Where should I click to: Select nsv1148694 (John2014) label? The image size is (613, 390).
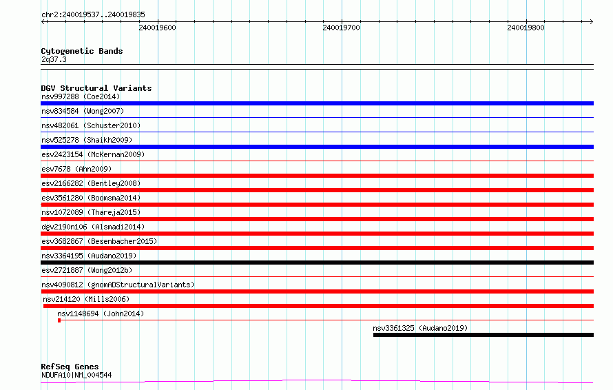(x=101, y=314)
